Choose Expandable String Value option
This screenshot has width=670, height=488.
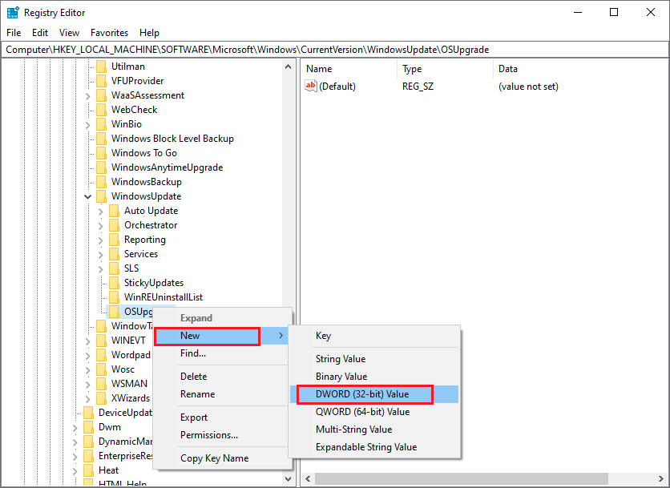click(x=374, y=446)
